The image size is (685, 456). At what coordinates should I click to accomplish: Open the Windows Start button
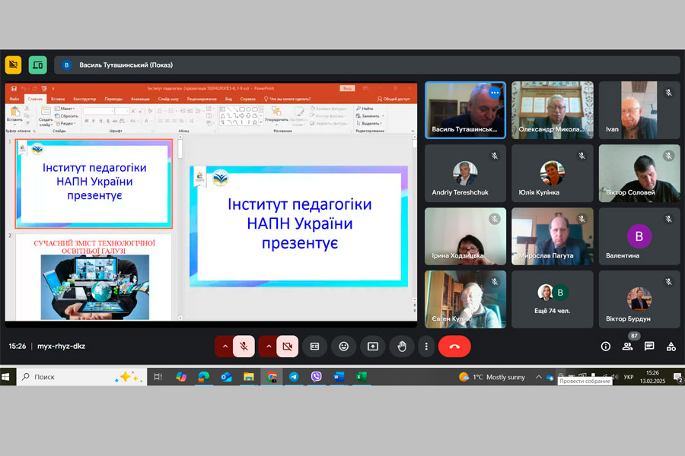click(x=6, y=377)
